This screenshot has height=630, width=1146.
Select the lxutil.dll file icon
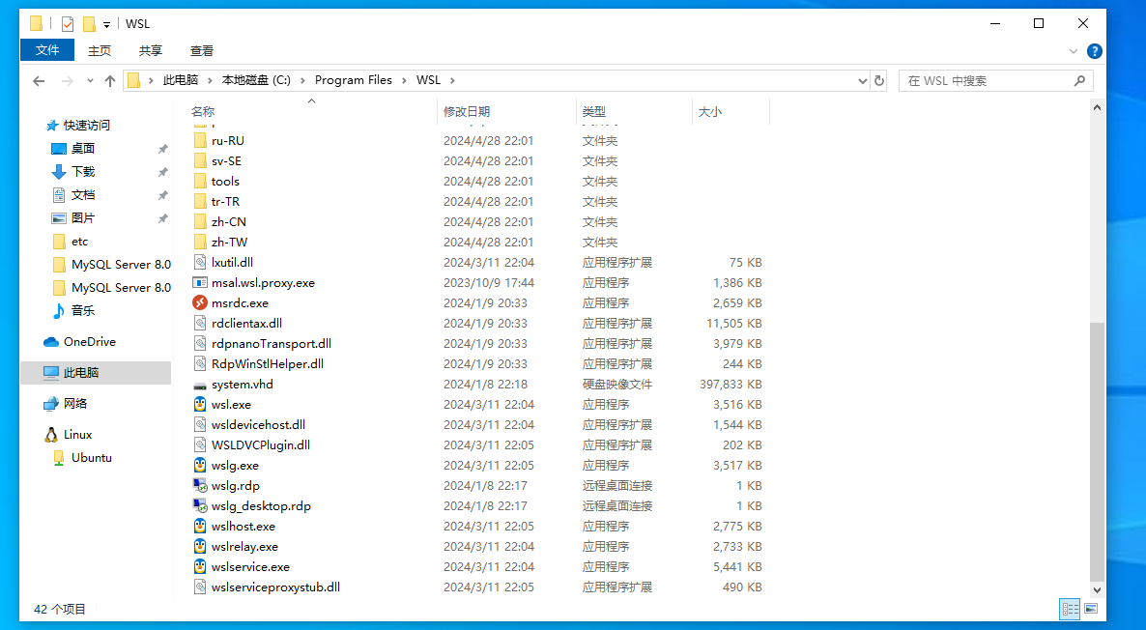tap(200, 262)
